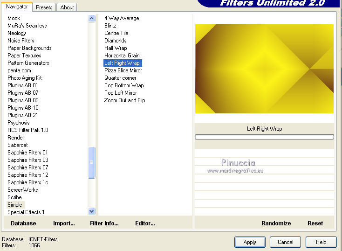
Task: Open the Help button
Action: point(321,242)
